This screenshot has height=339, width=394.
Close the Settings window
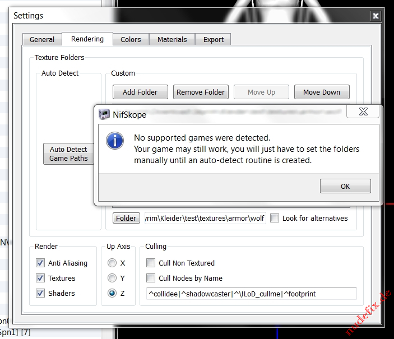(376, 16)
